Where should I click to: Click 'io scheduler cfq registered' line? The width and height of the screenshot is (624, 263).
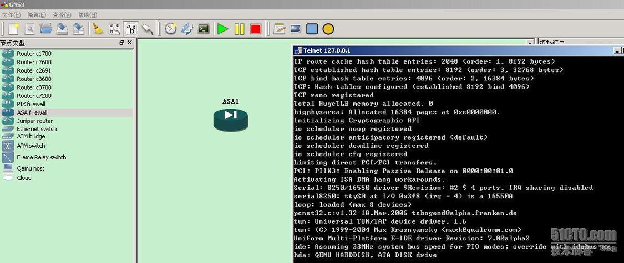pos(351,154)
